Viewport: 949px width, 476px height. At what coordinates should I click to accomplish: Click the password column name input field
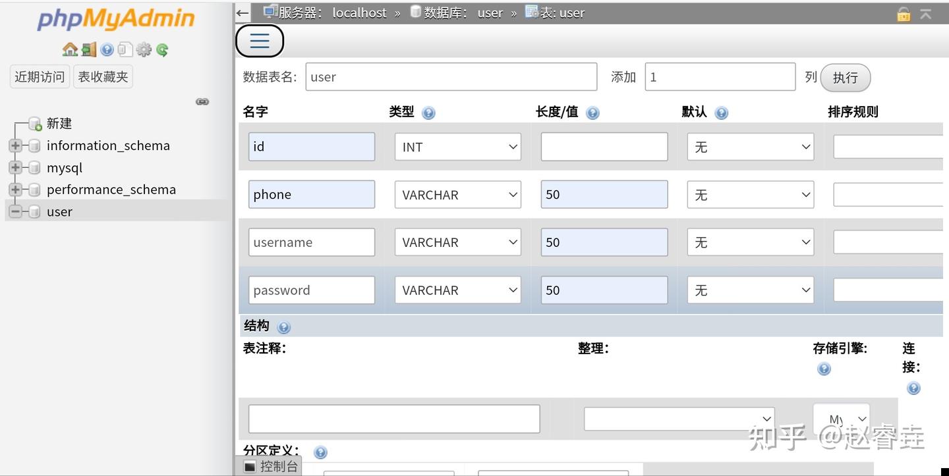311,290
